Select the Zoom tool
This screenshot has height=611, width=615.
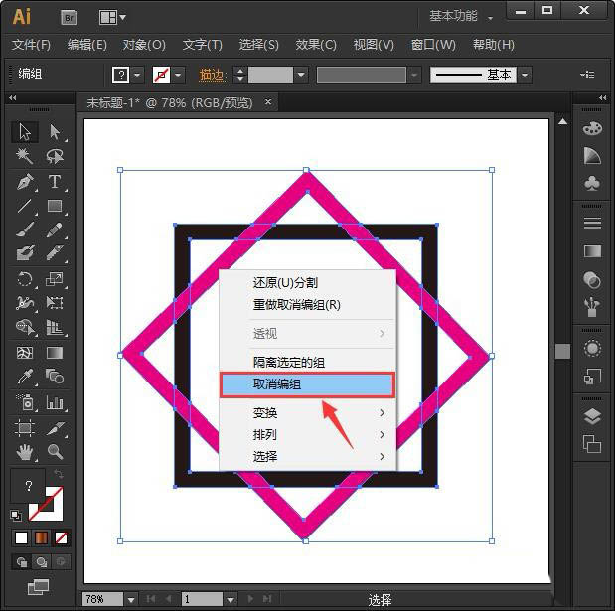[x=55, y=452]
